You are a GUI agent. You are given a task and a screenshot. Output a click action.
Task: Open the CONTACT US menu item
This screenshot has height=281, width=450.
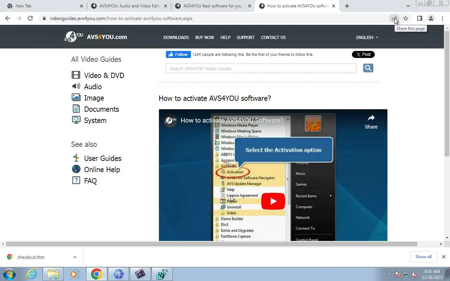click(x=273, y=37)
